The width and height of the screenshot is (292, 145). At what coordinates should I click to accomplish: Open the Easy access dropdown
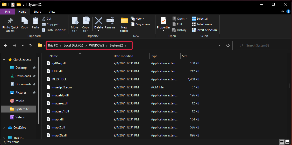coord(142,24)
